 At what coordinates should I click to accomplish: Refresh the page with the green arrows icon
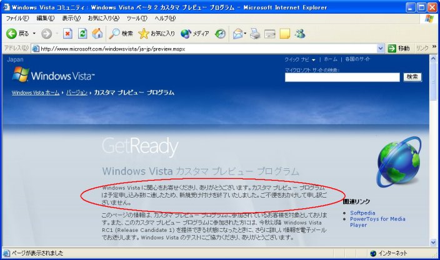82,34
